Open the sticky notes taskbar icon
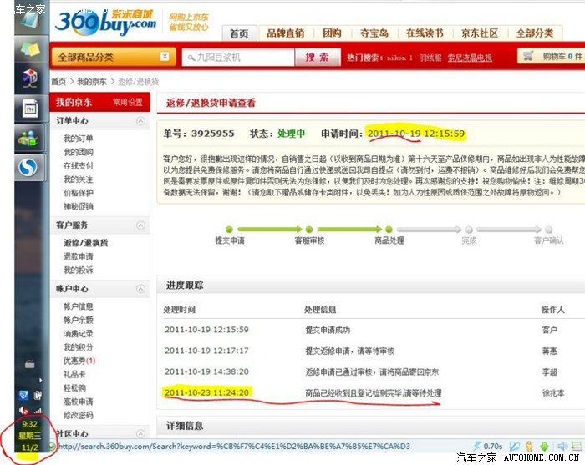The height and width of the screenshot is (465, 585). (30, 48)
